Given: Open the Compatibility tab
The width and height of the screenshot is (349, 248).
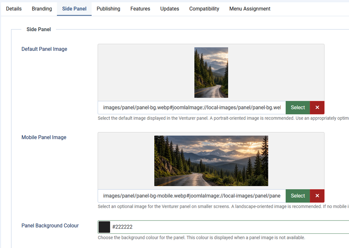Looking at the screenshot, I should click(204, 9).
